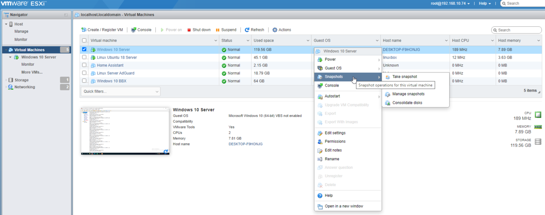Click the 119.56 GB used space cell
The width and height of the screenshot is (545, 215).
click(x=263, y=49)
